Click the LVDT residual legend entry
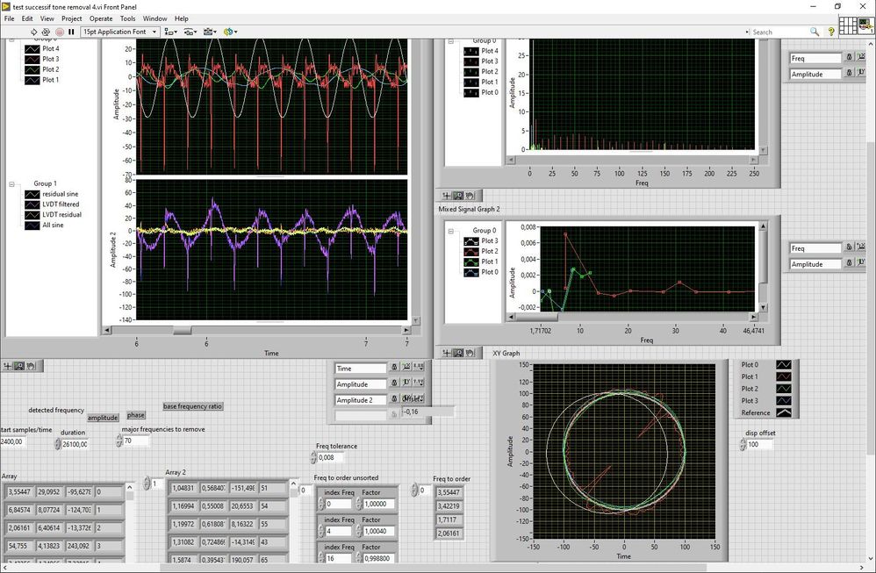This screenshot has width=876, height=573. pyautogui.click(x=53, y=214)
